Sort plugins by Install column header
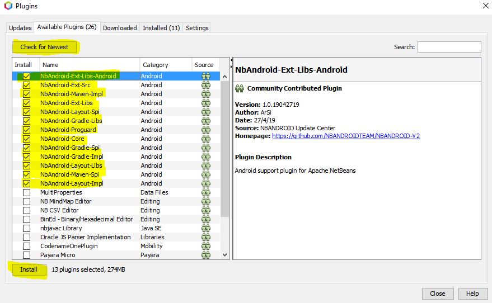The width and height of the screenshot is (492, 303). tap(26, 65)
